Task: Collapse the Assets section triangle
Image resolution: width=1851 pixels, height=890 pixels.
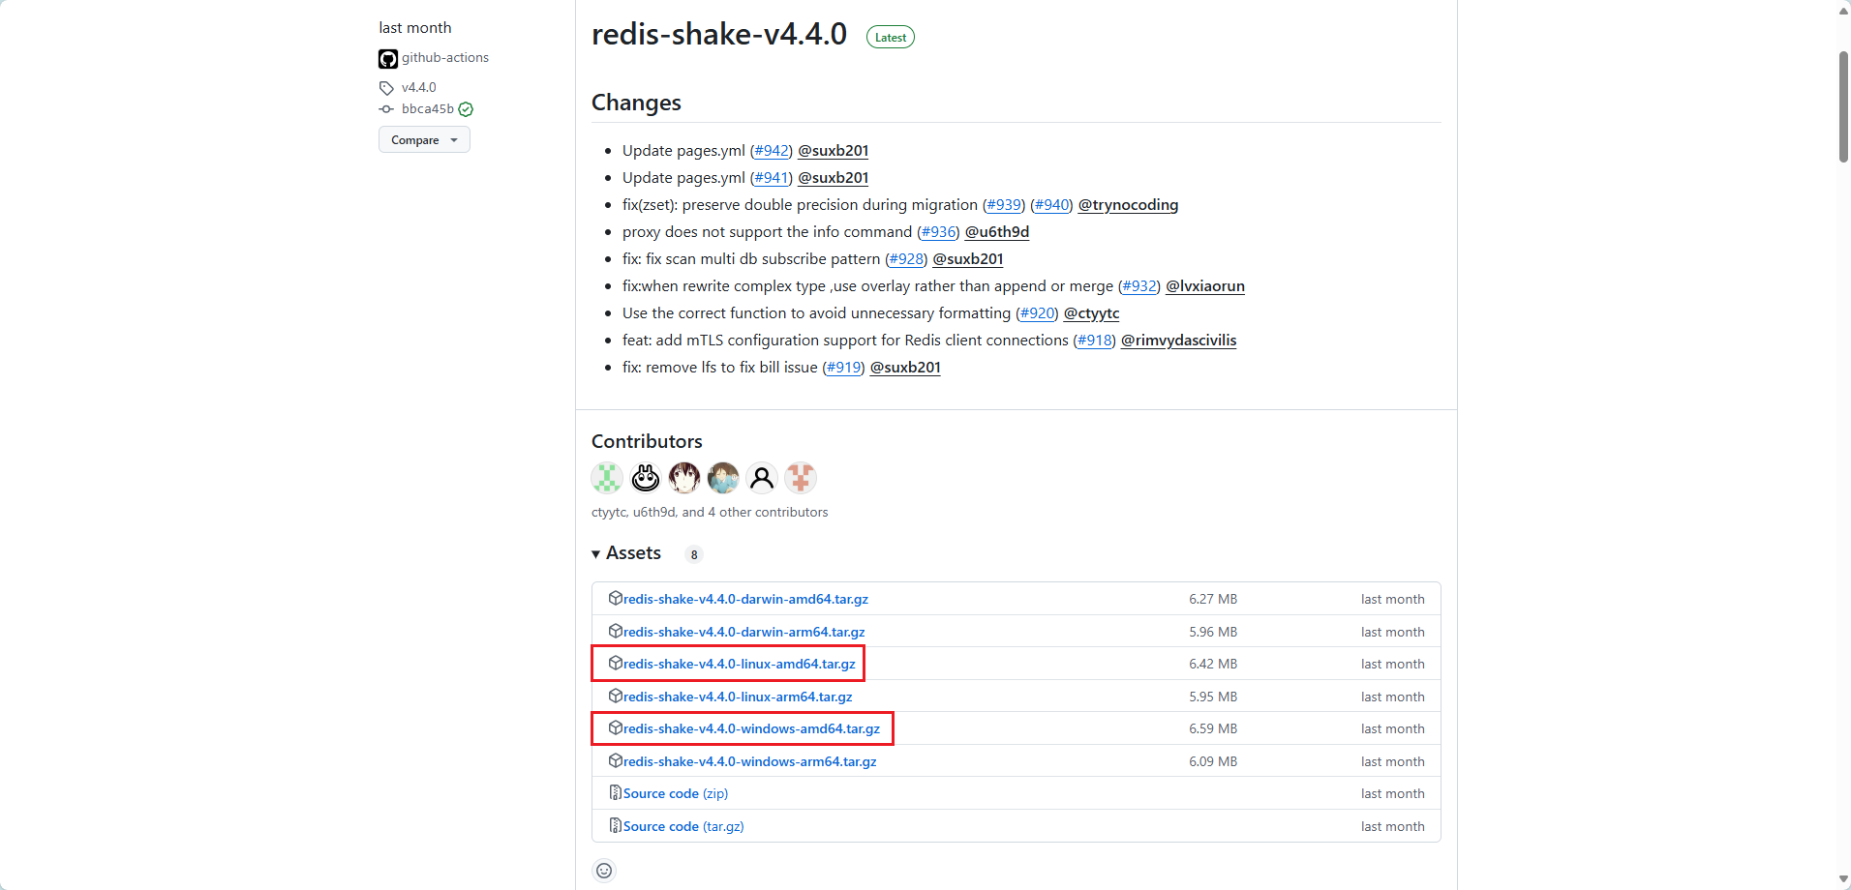Action: pos(596,554)
